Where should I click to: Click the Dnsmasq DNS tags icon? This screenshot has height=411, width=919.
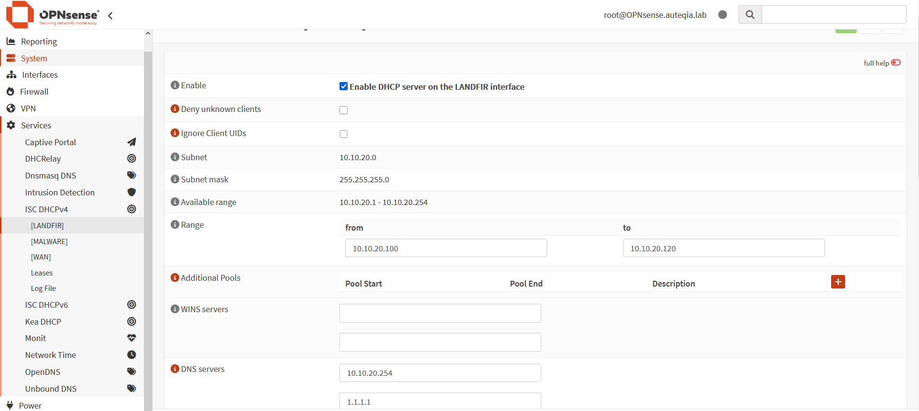click(131, 175)
